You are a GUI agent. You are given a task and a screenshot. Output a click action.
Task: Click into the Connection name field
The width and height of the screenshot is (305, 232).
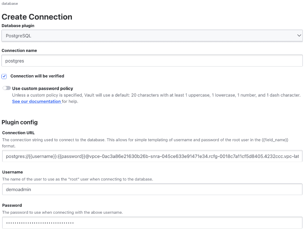152,60
